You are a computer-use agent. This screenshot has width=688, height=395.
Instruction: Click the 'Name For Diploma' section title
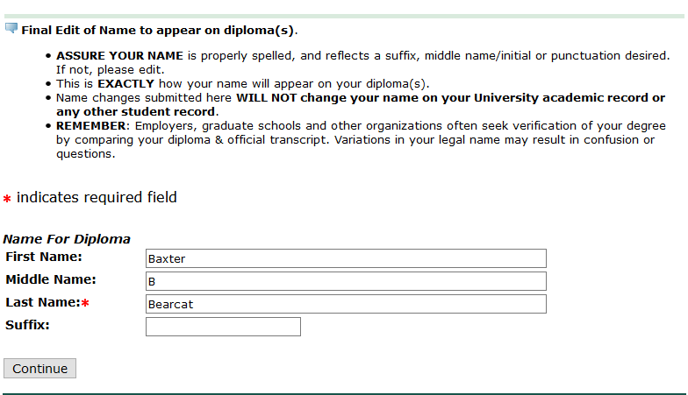[67, 239]
